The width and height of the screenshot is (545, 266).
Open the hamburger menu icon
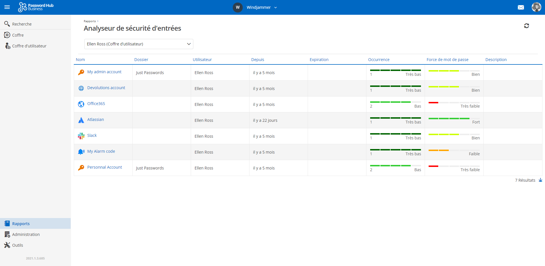7,7
